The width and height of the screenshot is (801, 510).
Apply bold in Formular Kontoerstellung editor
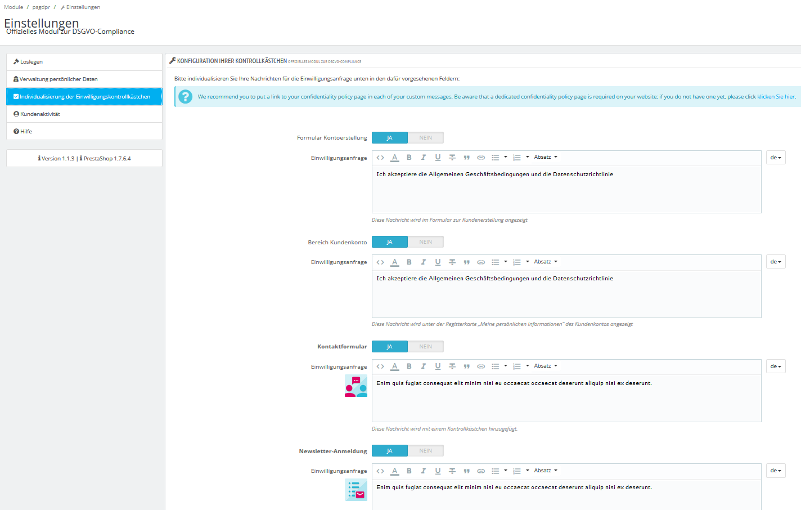tap(409, 158)
